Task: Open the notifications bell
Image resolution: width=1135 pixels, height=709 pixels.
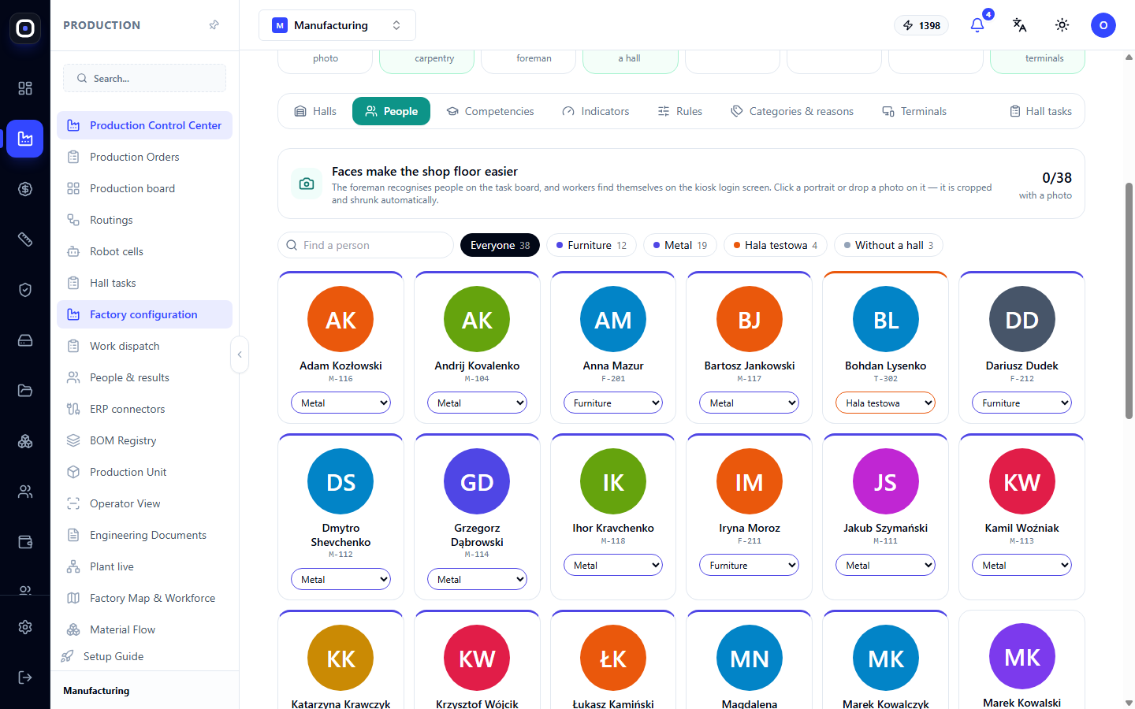Action: (x=977, y=25)
